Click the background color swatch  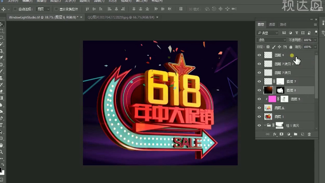click(3, 173)
